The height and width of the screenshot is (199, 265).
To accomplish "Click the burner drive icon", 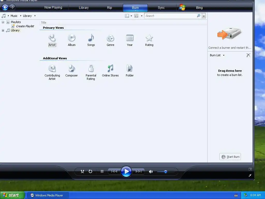I will click(229, 33).
